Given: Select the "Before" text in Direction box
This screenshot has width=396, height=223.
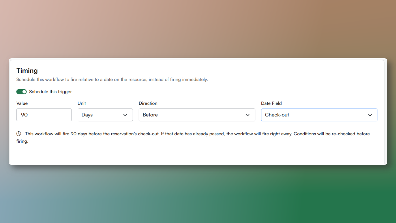Looking at the screenshot, I should [150, 115].
